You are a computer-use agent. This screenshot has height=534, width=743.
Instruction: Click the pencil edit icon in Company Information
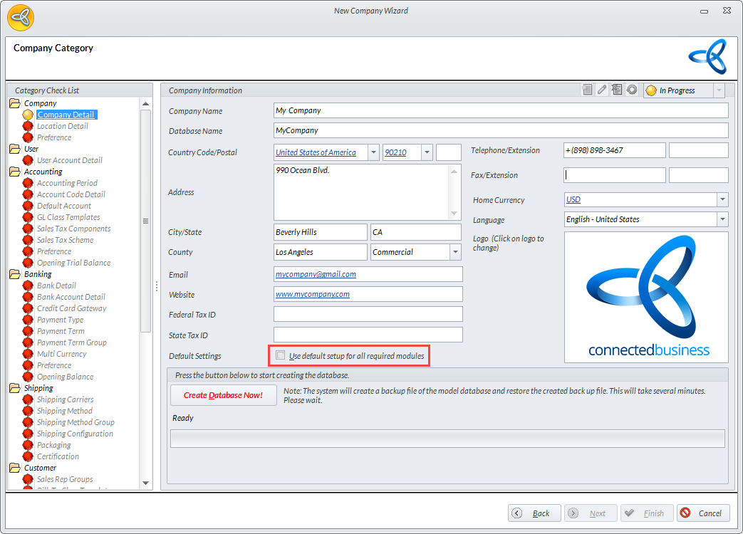[x=602, y=90]
